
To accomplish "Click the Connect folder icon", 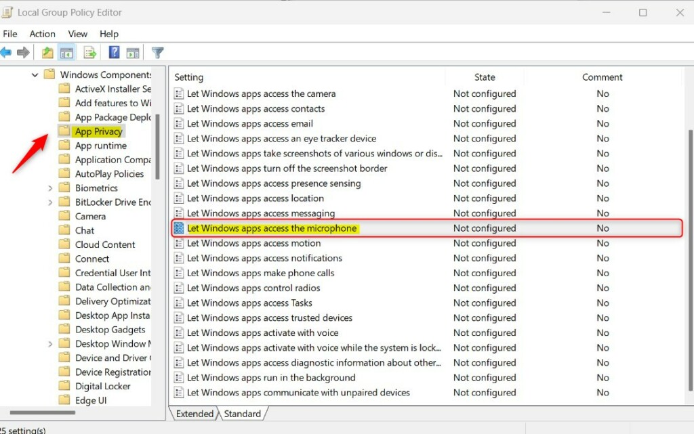I will pyautogui.click(x=64, y=258).
